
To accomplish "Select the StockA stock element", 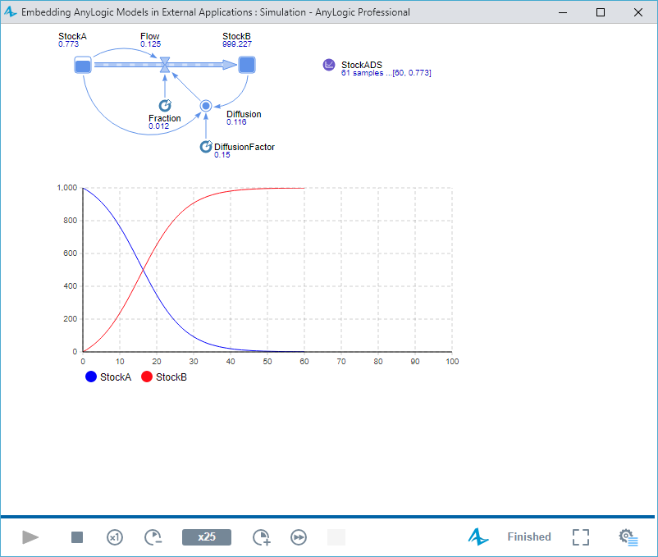I will pos(82,65).
